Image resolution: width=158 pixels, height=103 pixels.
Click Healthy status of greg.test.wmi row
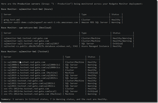coord(116,20)
